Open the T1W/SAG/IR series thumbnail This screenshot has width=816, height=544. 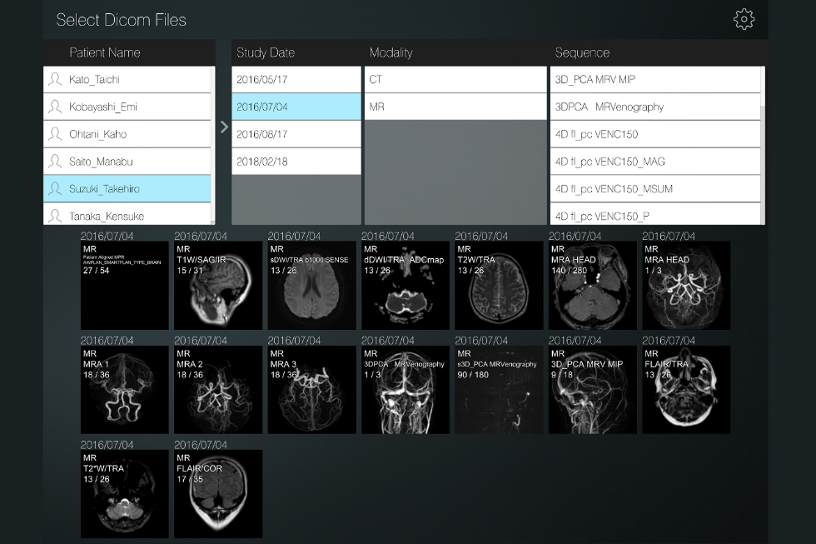(x=218, y=286)
